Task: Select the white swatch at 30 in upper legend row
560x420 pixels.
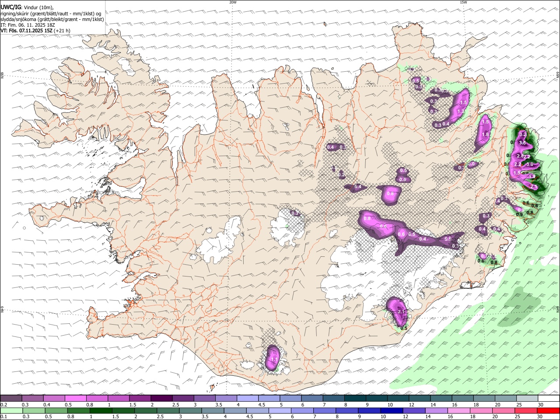Action: tap(549, 398)
